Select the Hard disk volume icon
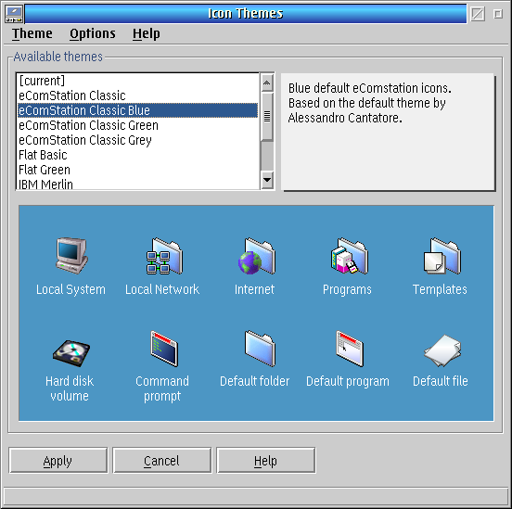The width and height of the screenshot is (512, 509). [71, 353]
